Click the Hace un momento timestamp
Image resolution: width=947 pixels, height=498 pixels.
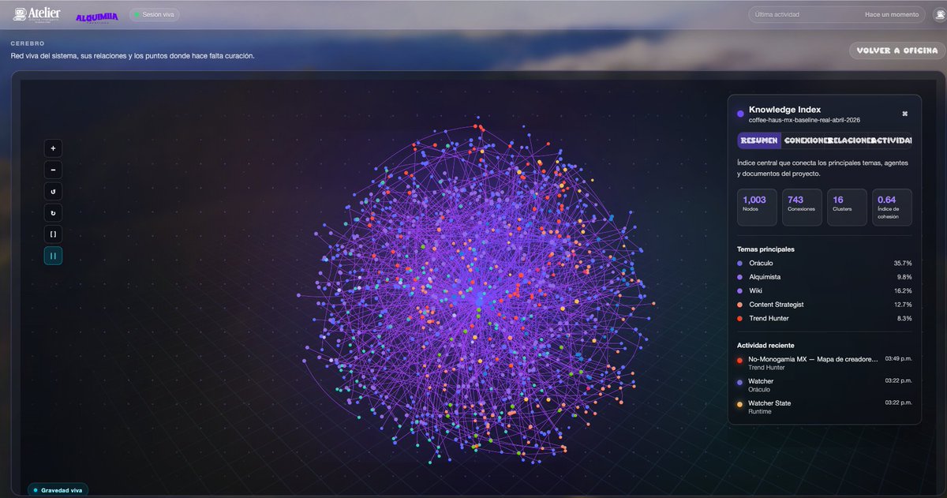[x=892, y=14]
